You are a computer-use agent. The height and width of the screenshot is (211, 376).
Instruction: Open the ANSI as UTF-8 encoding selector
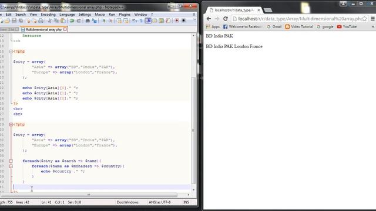click(x=159, y=202)
